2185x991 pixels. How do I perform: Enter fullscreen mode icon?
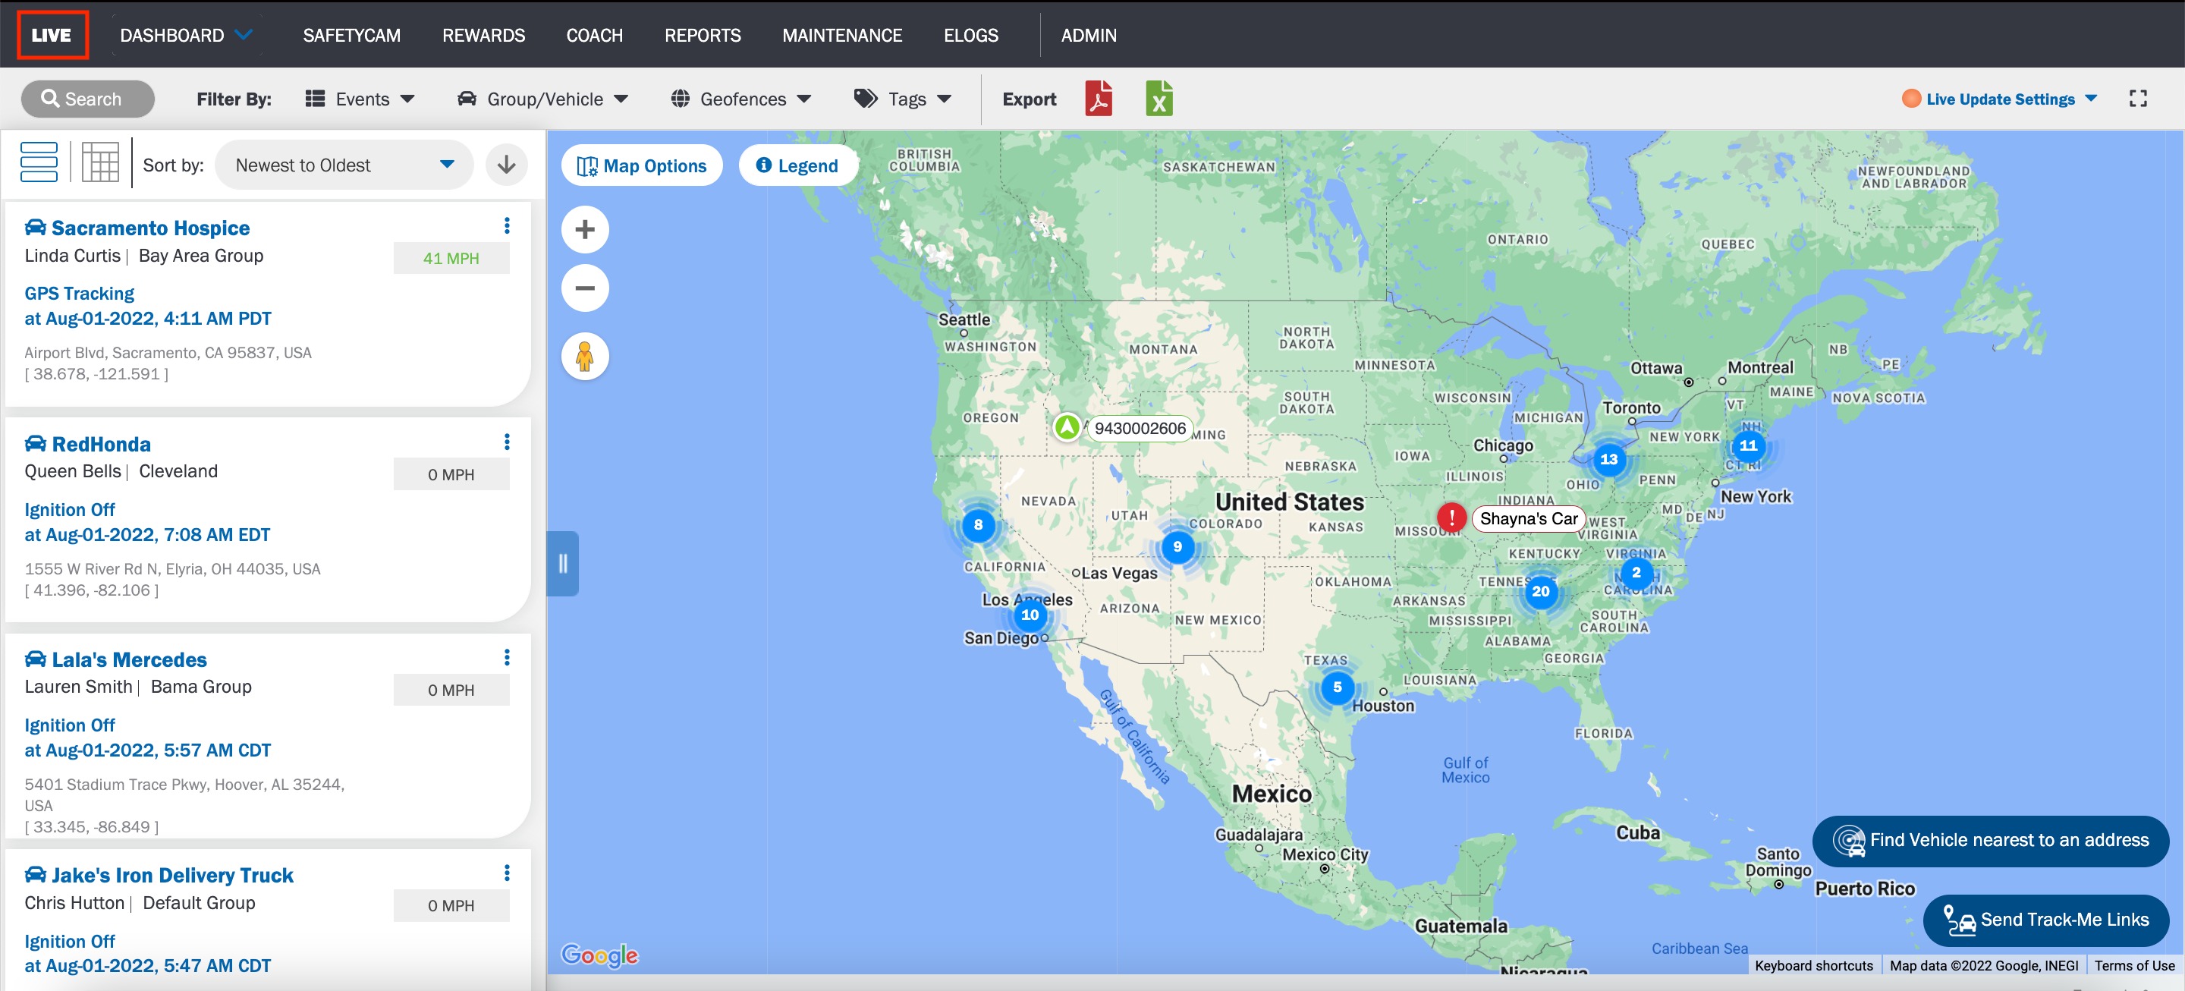click(2139, 99)
